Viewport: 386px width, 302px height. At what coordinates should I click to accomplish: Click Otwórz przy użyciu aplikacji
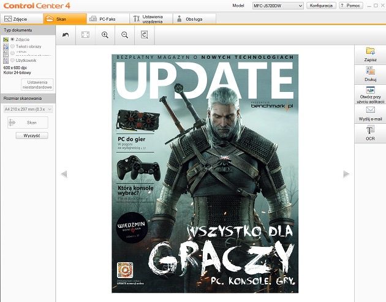[370, 94]
